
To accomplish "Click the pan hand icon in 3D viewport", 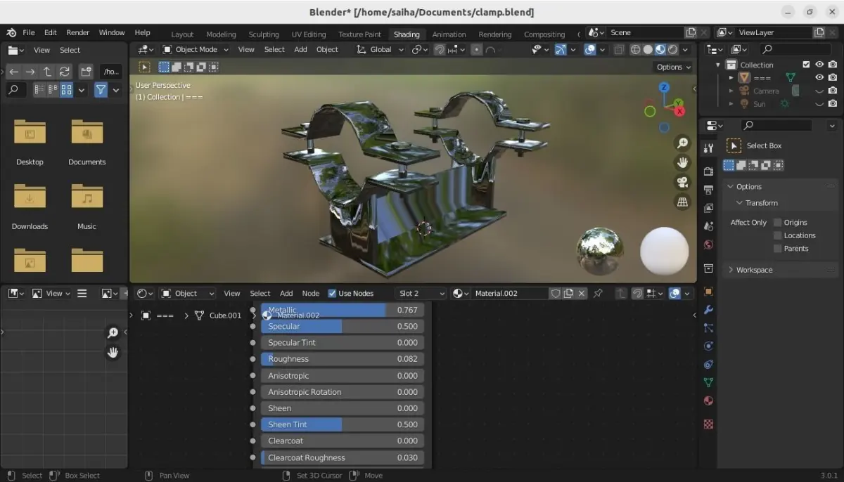I will [x=682, y=163].
